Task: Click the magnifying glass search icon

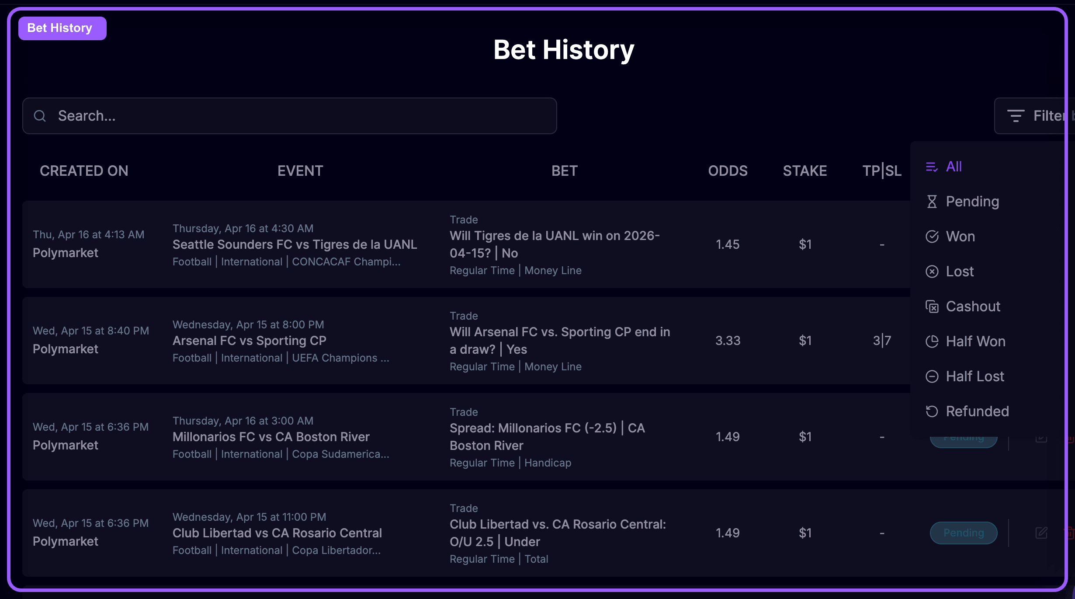Action: (40, 116)
